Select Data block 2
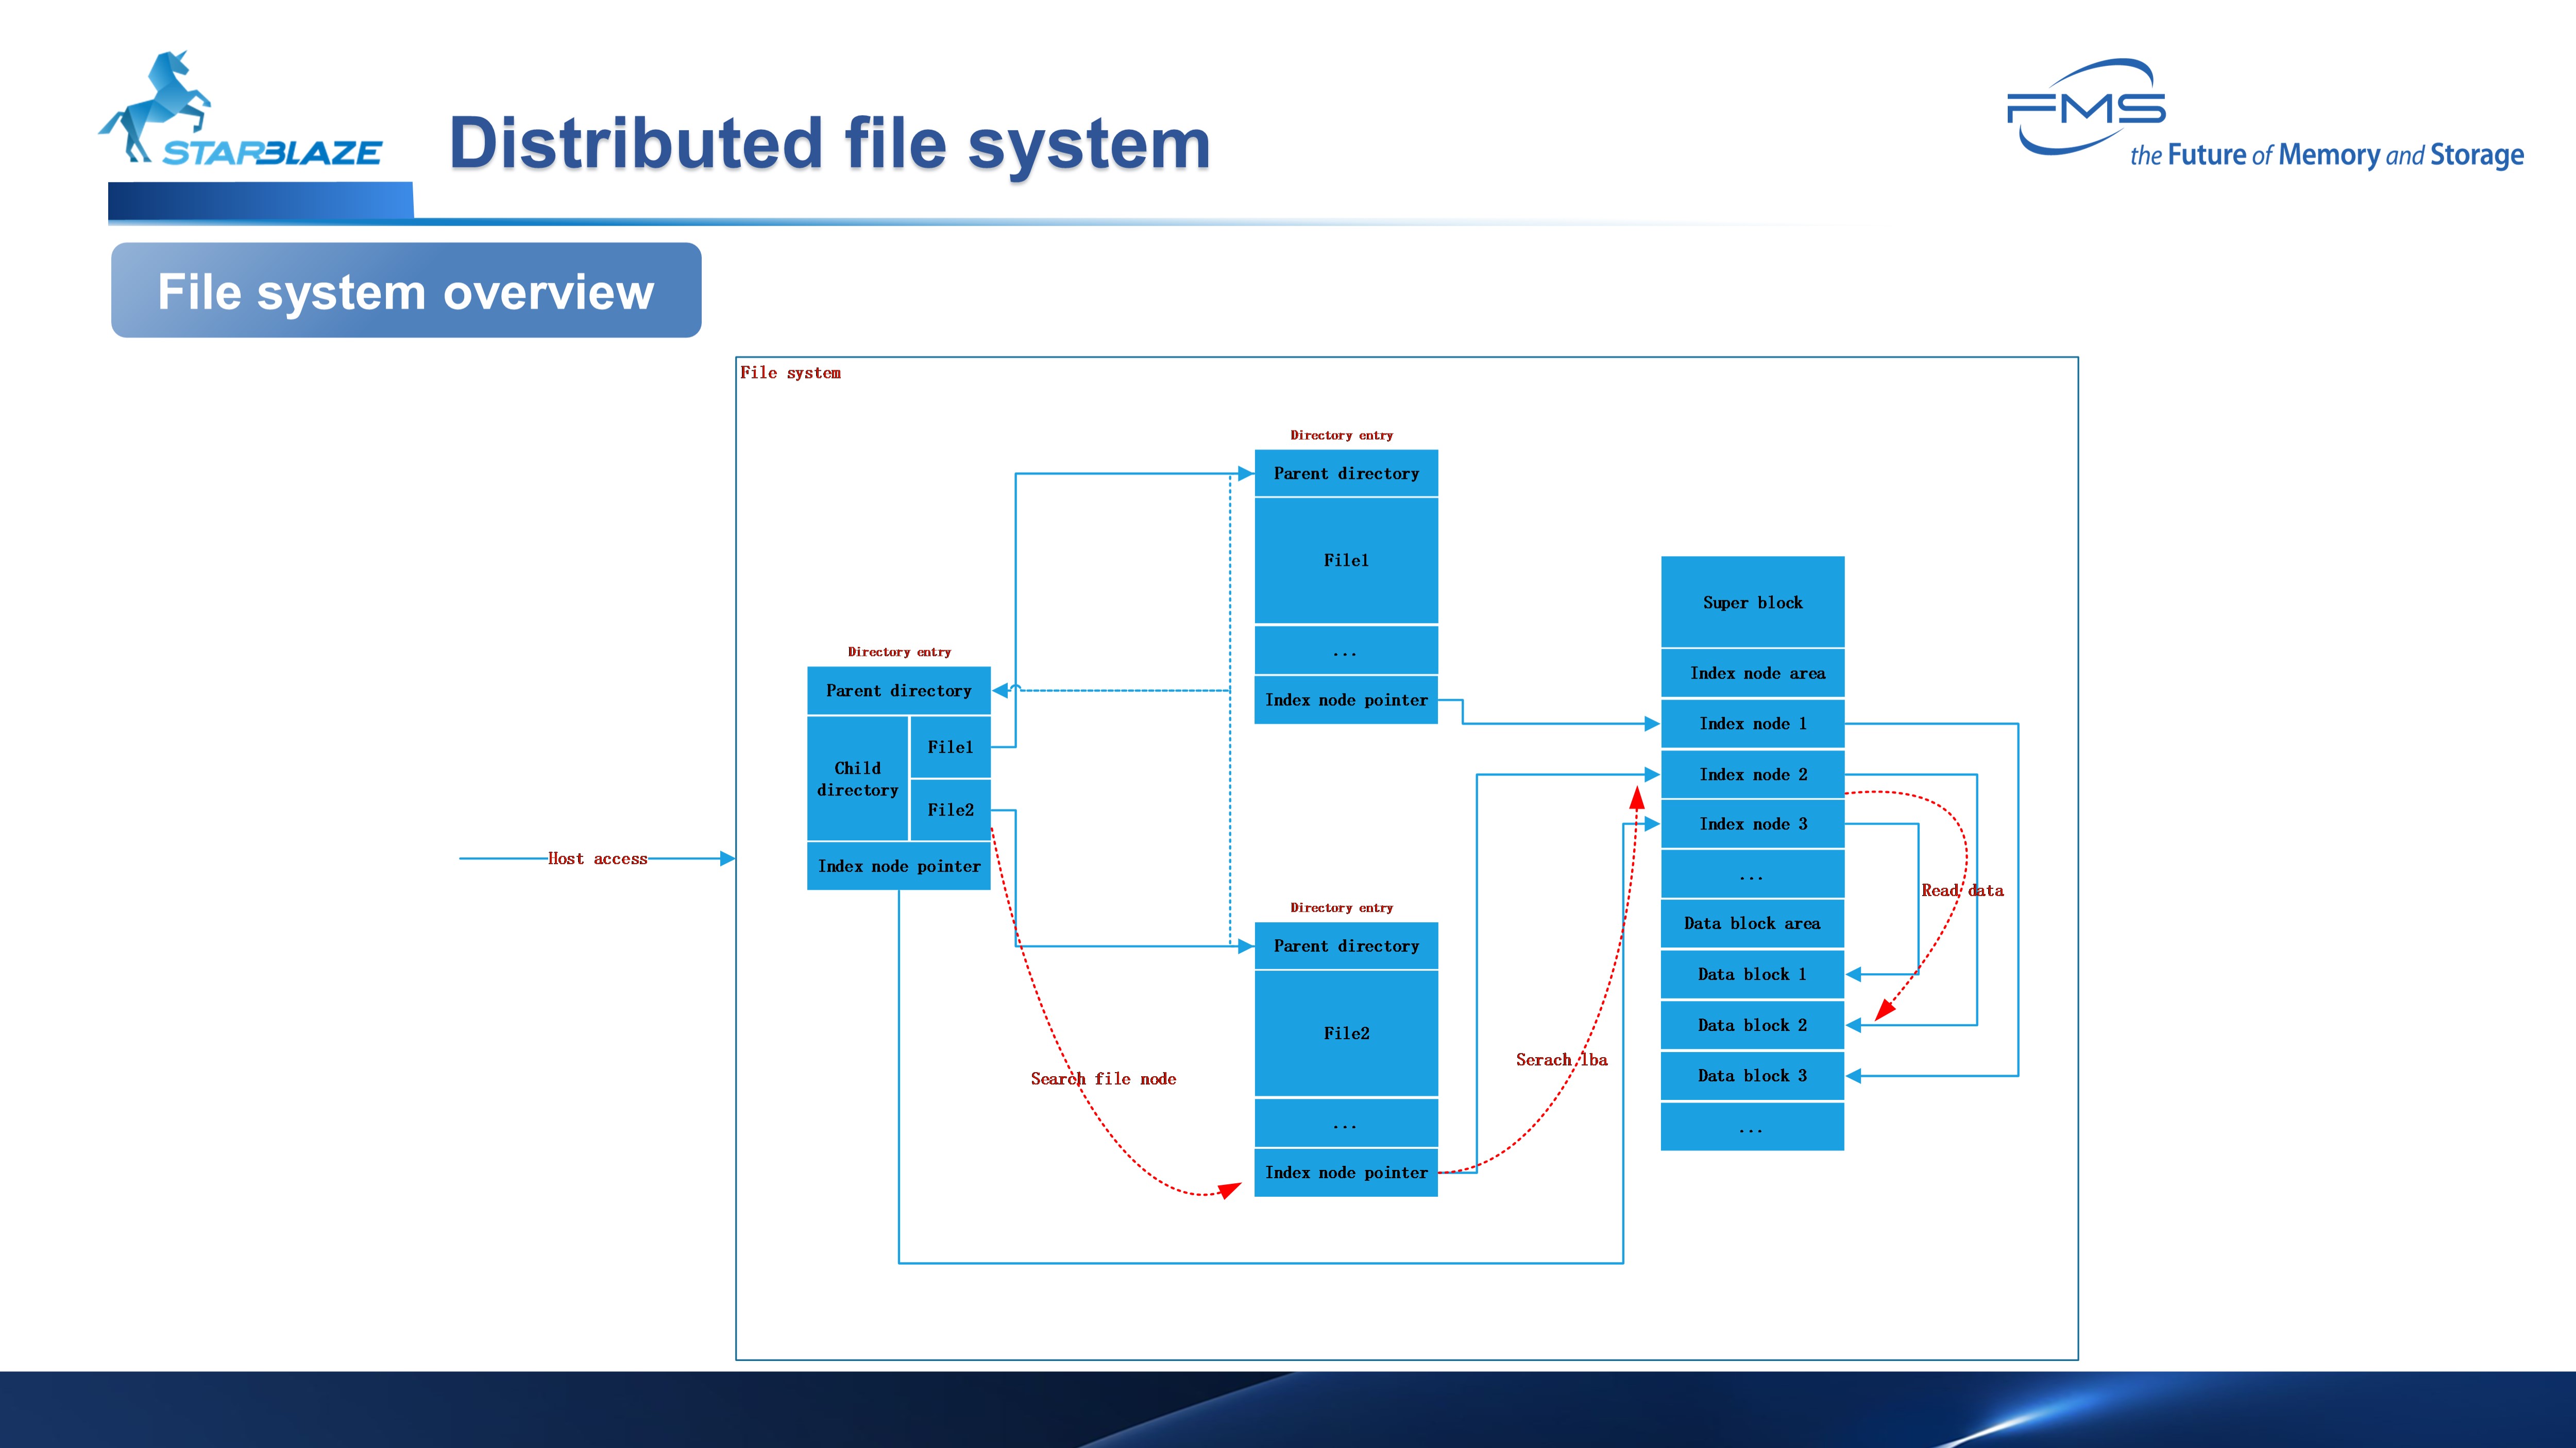This screenshot has width=2576, height=1448. (x=1752, y=1025)
